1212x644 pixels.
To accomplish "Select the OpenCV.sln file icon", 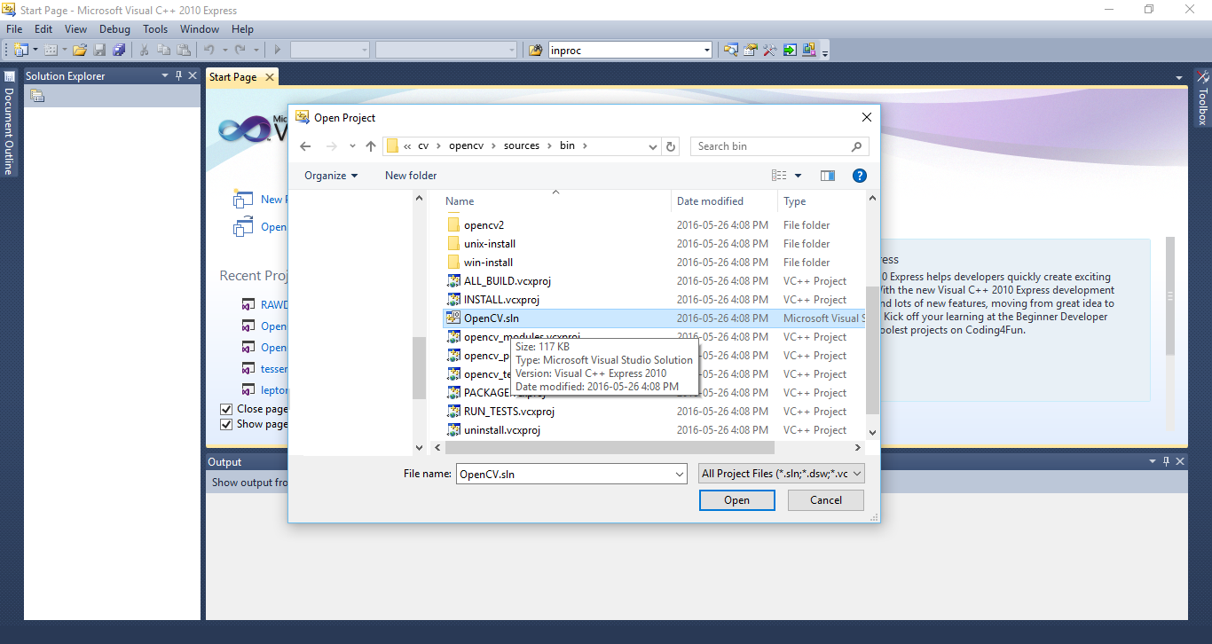I will [x=453, y=318].
